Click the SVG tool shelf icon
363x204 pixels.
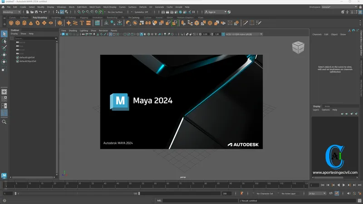click(x=88, y=23)
